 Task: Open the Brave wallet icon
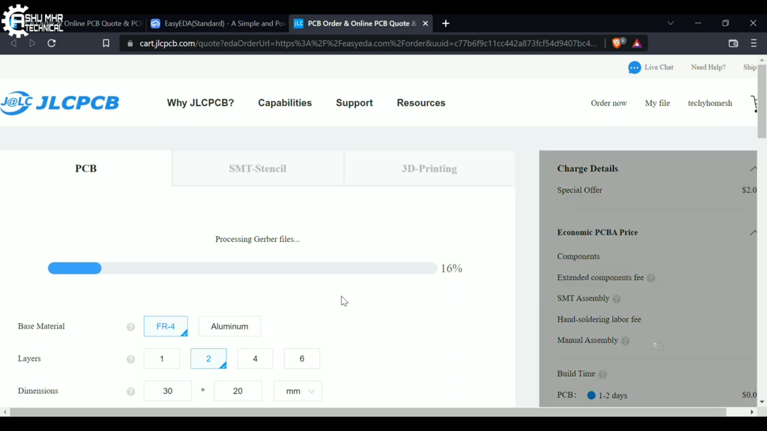click(x=733, y=43)
